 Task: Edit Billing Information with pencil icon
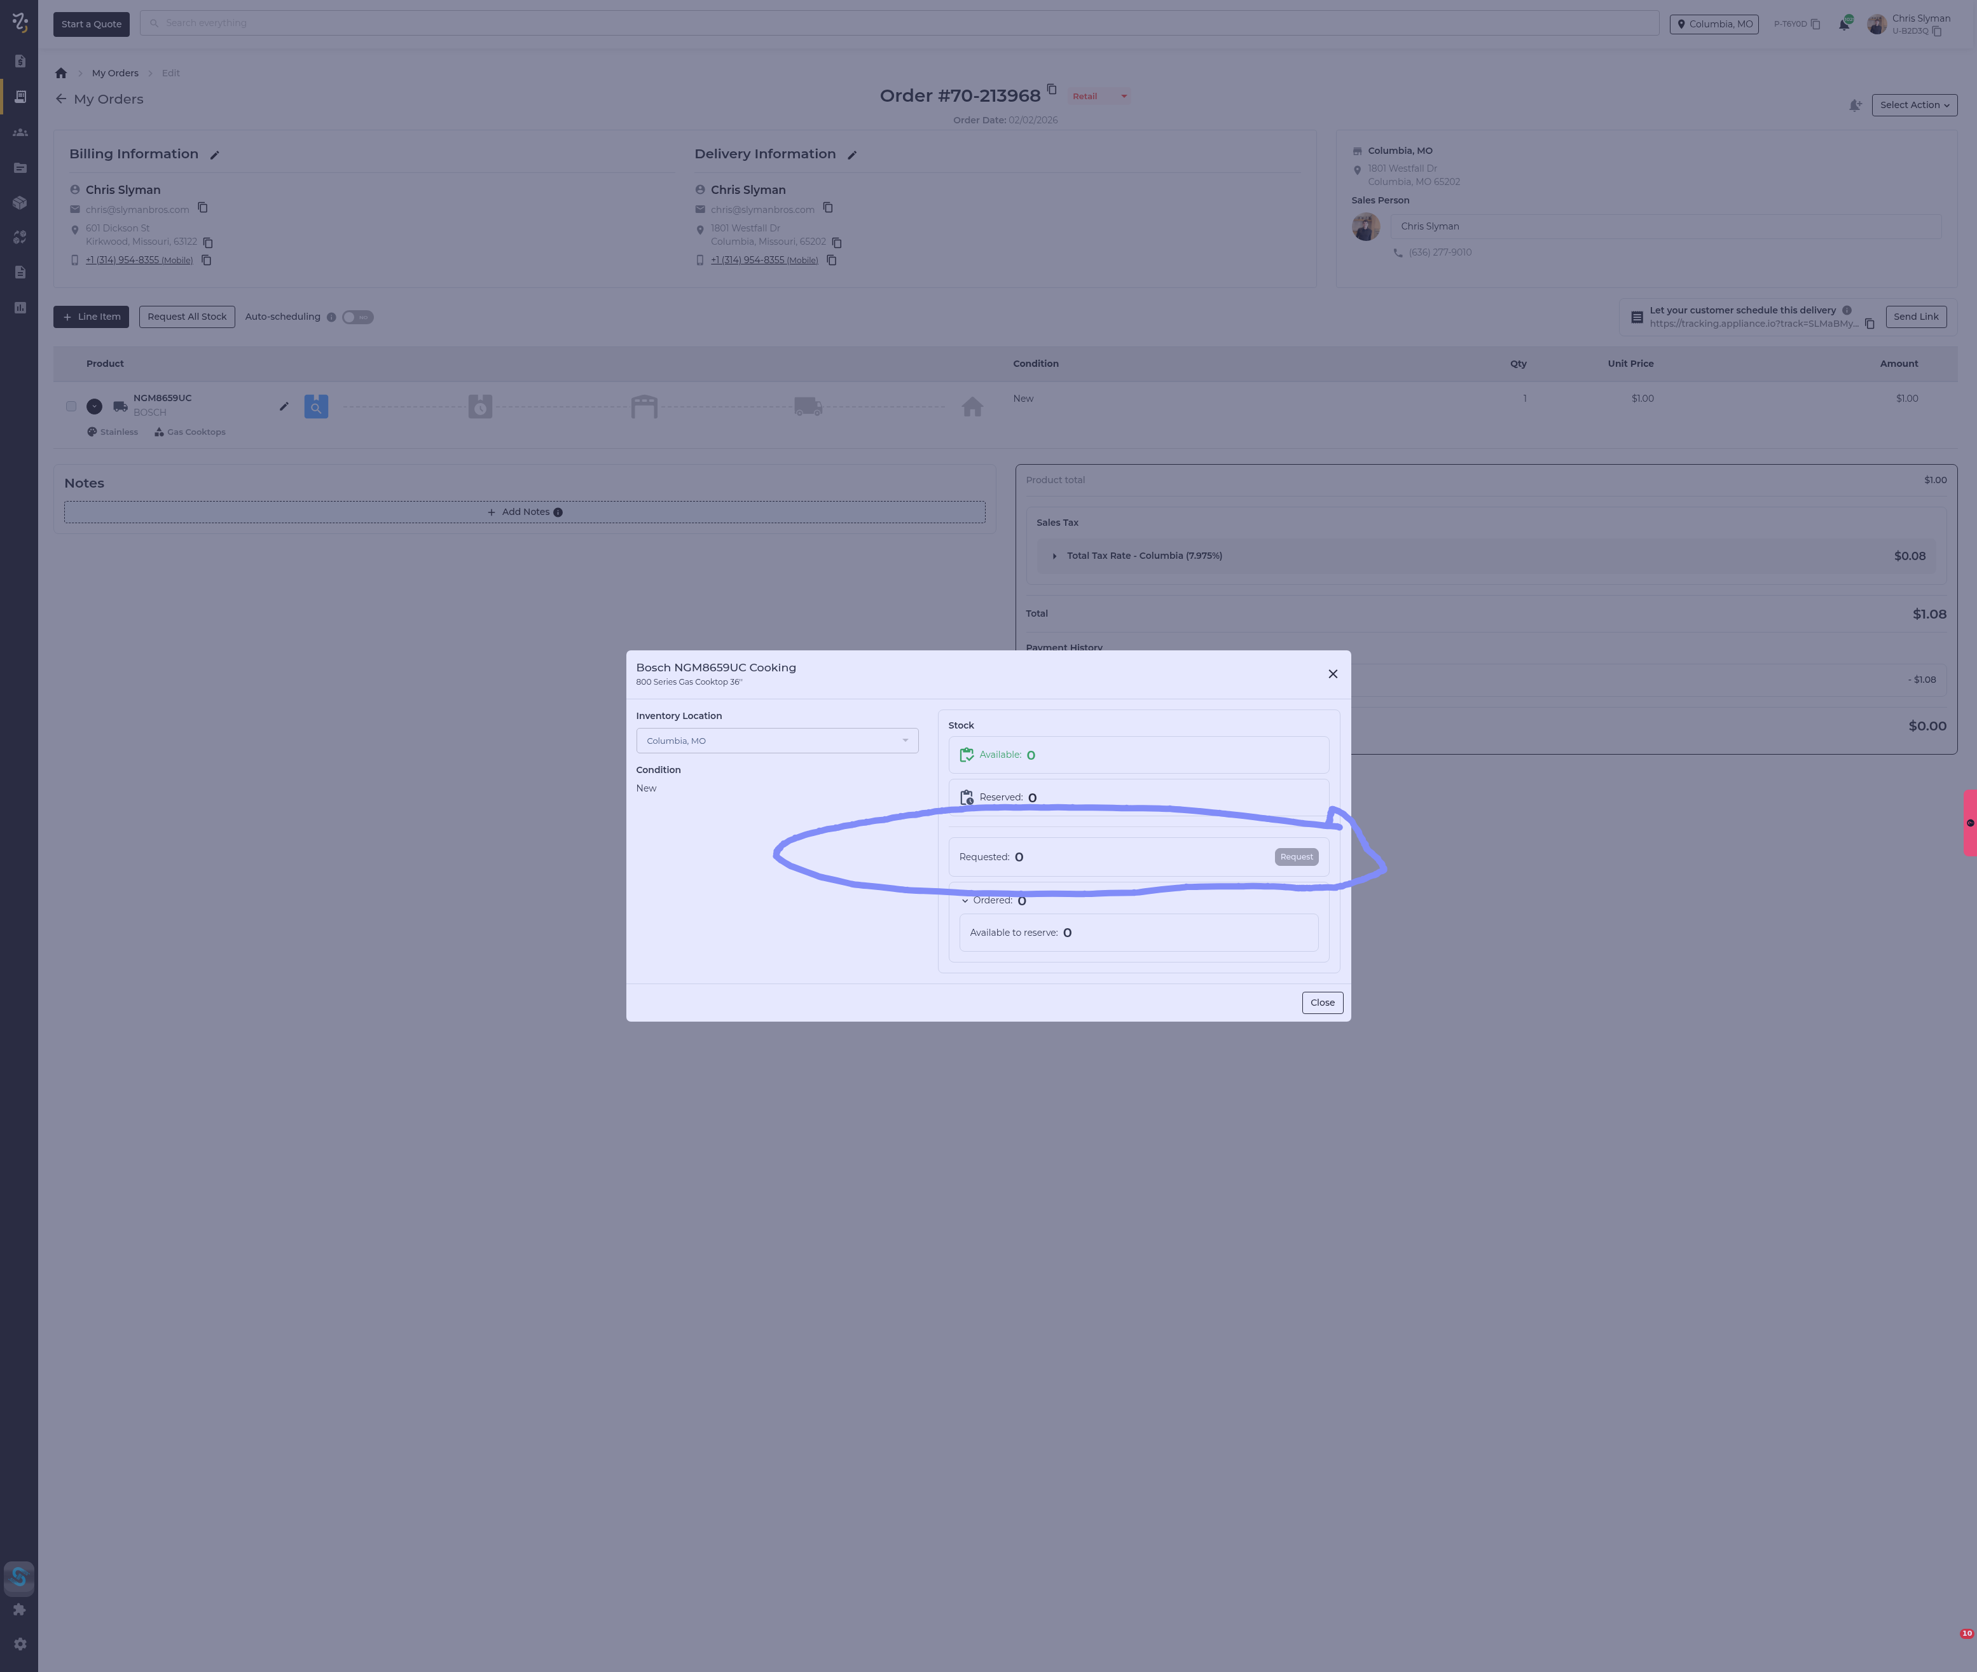[215, 156]
